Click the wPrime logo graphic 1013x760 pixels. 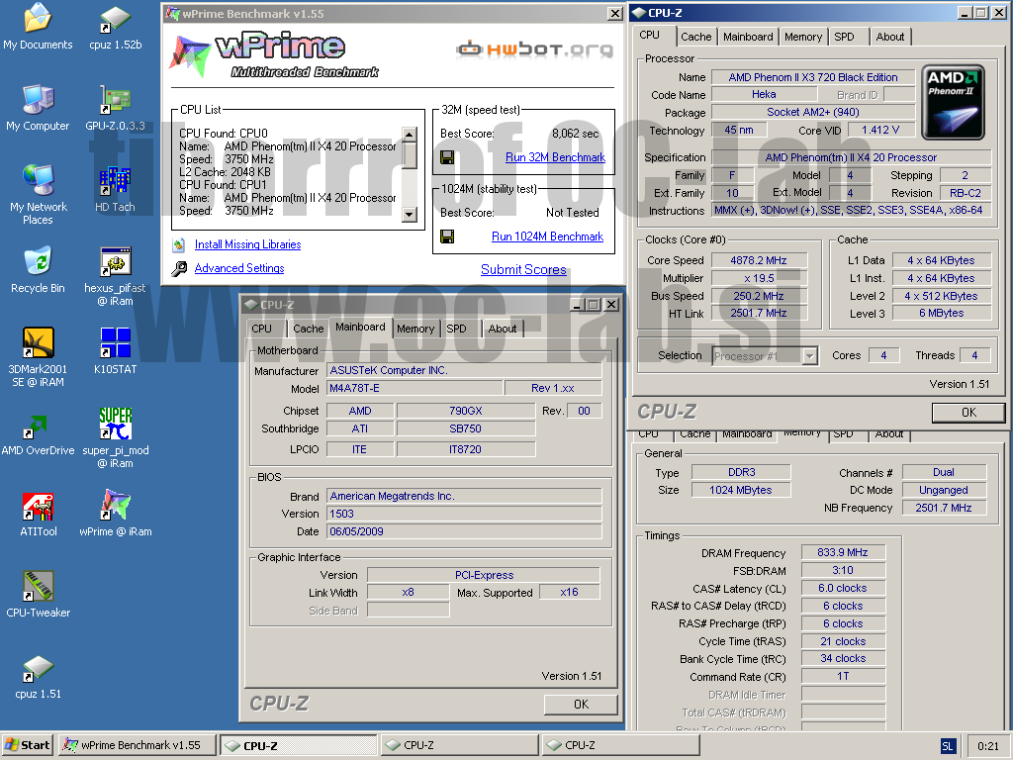point(275,54)
